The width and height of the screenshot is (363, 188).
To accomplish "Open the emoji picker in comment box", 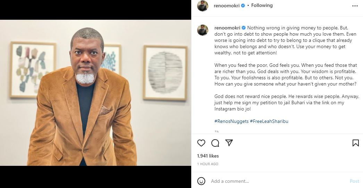I will (x=201, y=181).
